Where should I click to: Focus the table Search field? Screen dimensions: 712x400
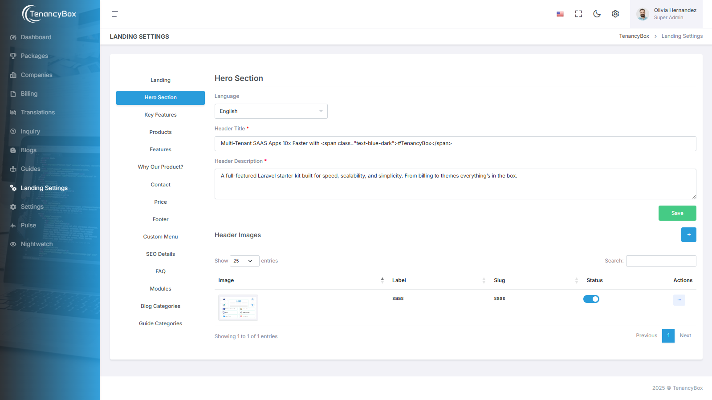click(x=661, y=261)
